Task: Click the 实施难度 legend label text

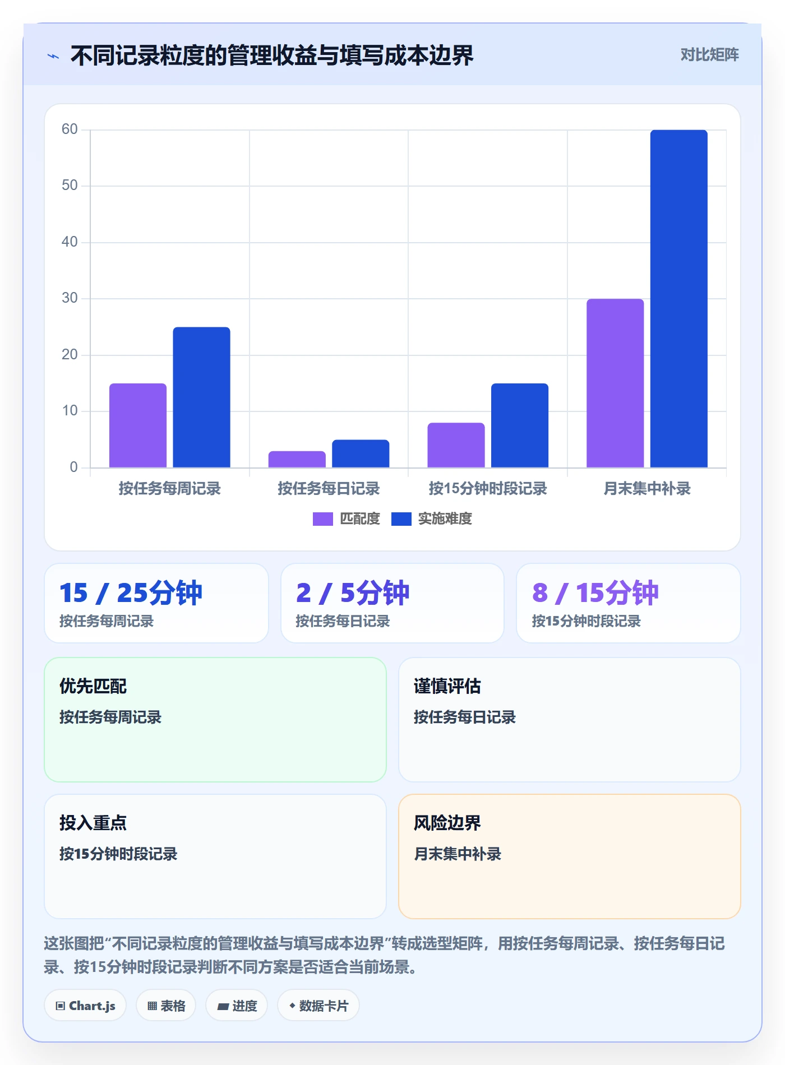Action: tap(445, 519)
